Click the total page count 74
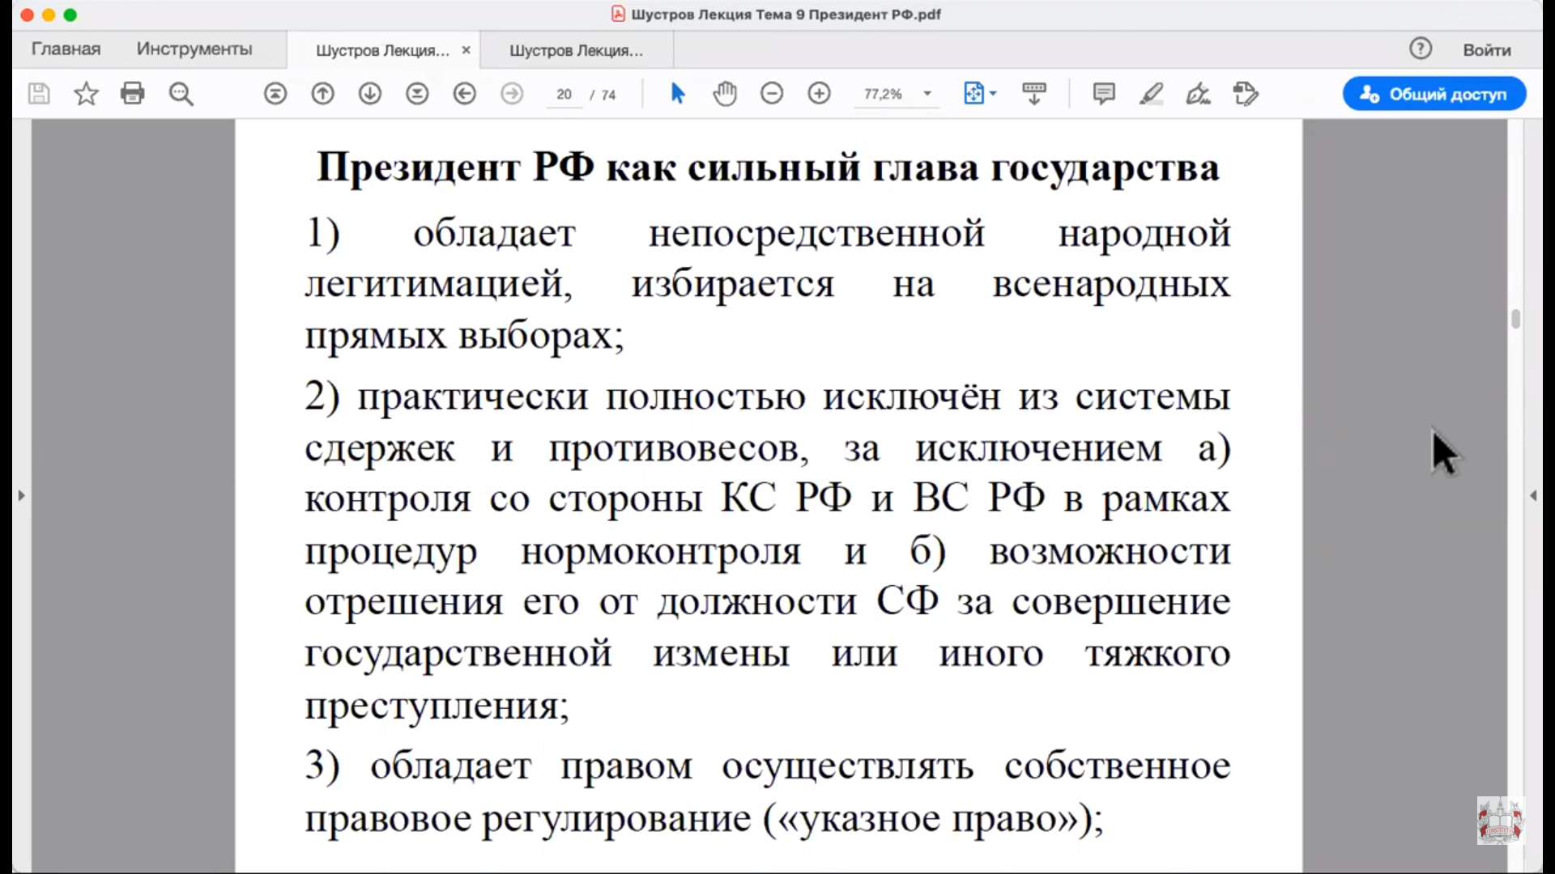The width and height of the screenshot is (1555, 874). click(608, 95)
